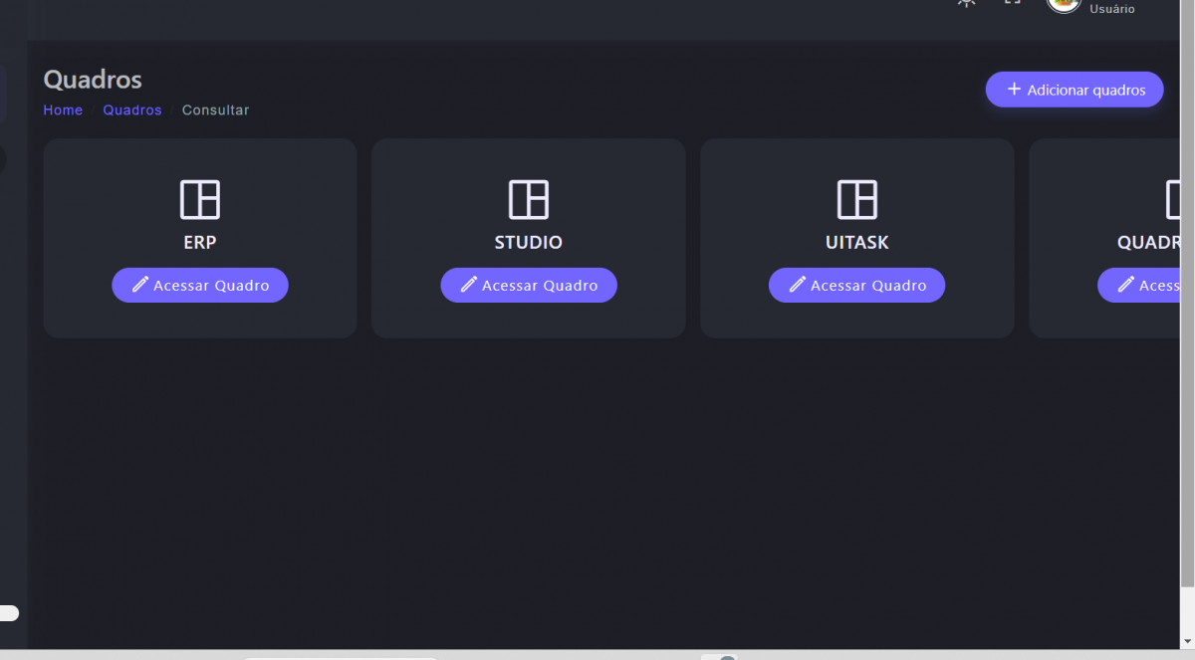Enter fullscreen mode from the top bar
Screen dimensions: 1195x660
pyautogui.click(x=1012, y=3)
